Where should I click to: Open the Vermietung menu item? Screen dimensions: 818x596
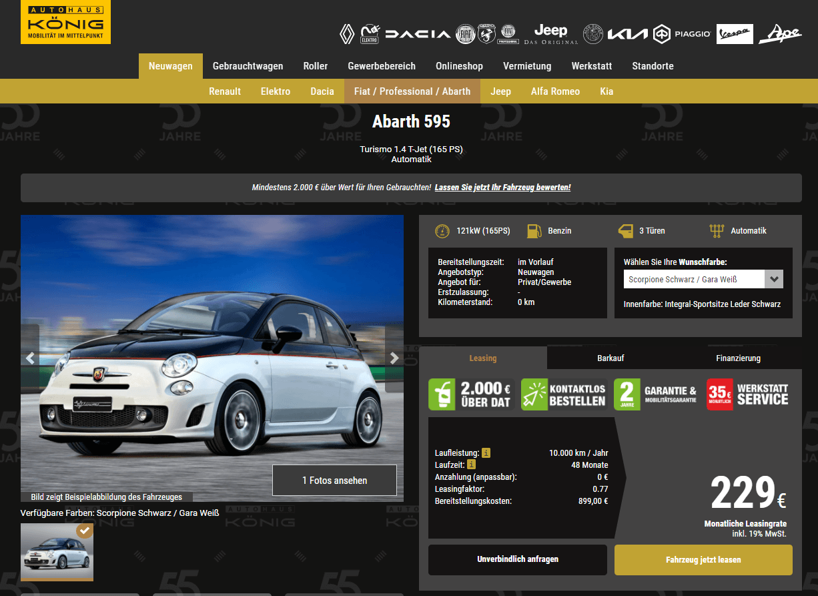[527, 66]
